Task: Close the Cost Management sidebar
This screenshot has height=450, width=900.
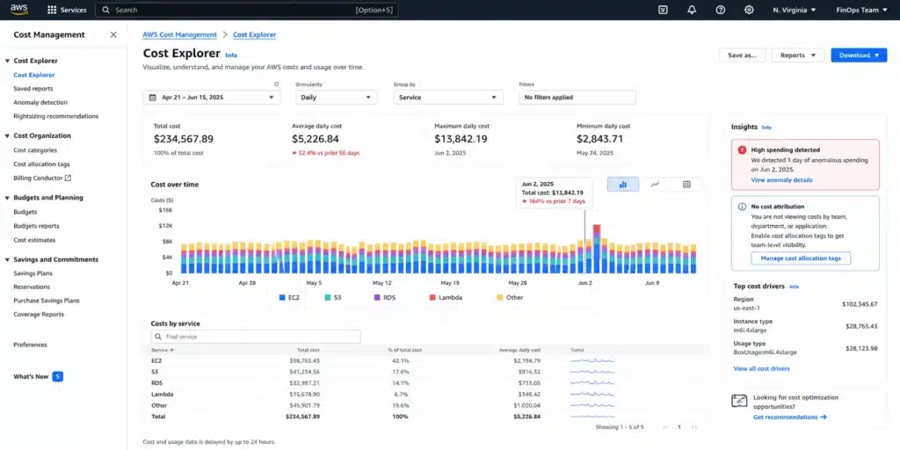Action: [x=113, y=35]
